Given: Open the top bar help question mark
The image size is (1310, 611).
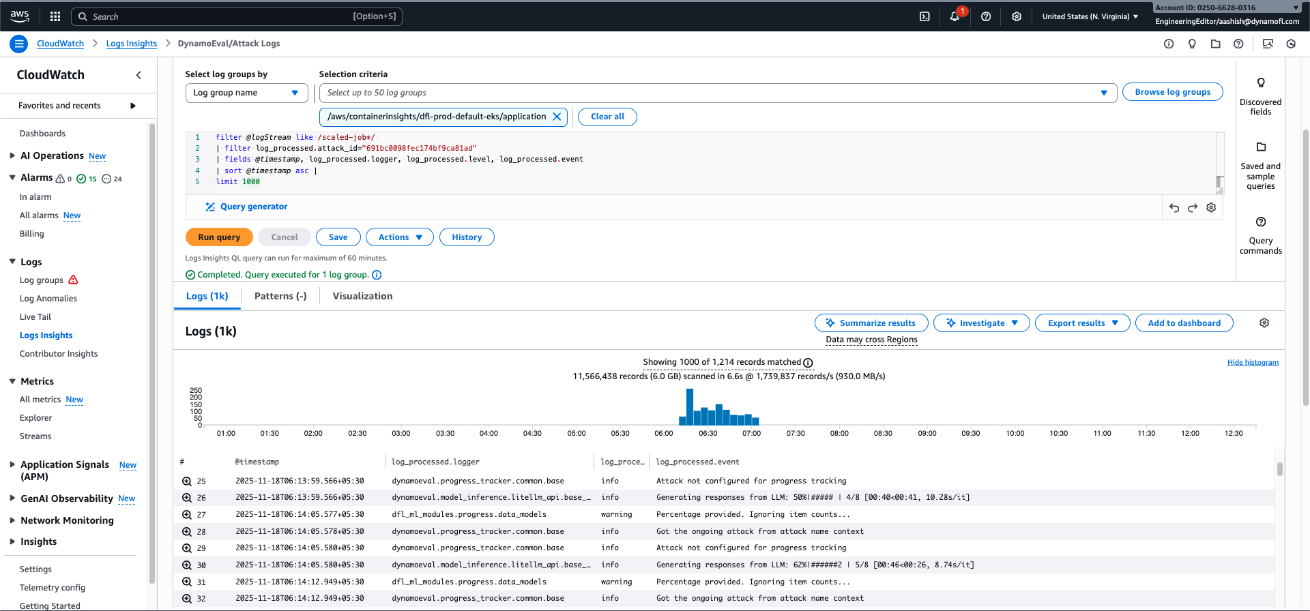Looking at the screenshot, I should 986,16.
